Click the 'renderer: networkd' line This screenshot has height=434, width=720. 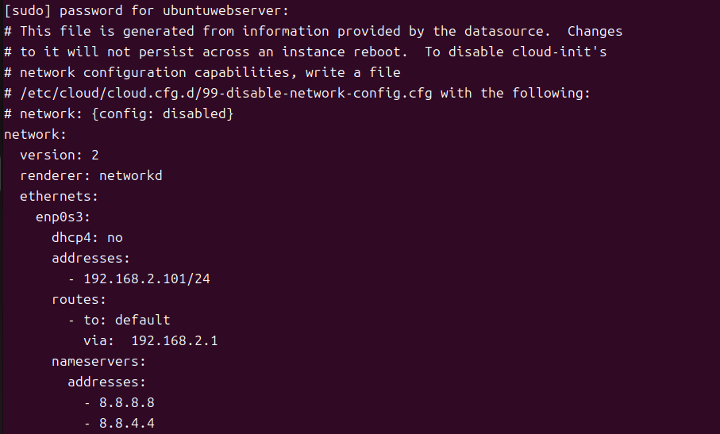pyautogui.click(x=91, y=175)
